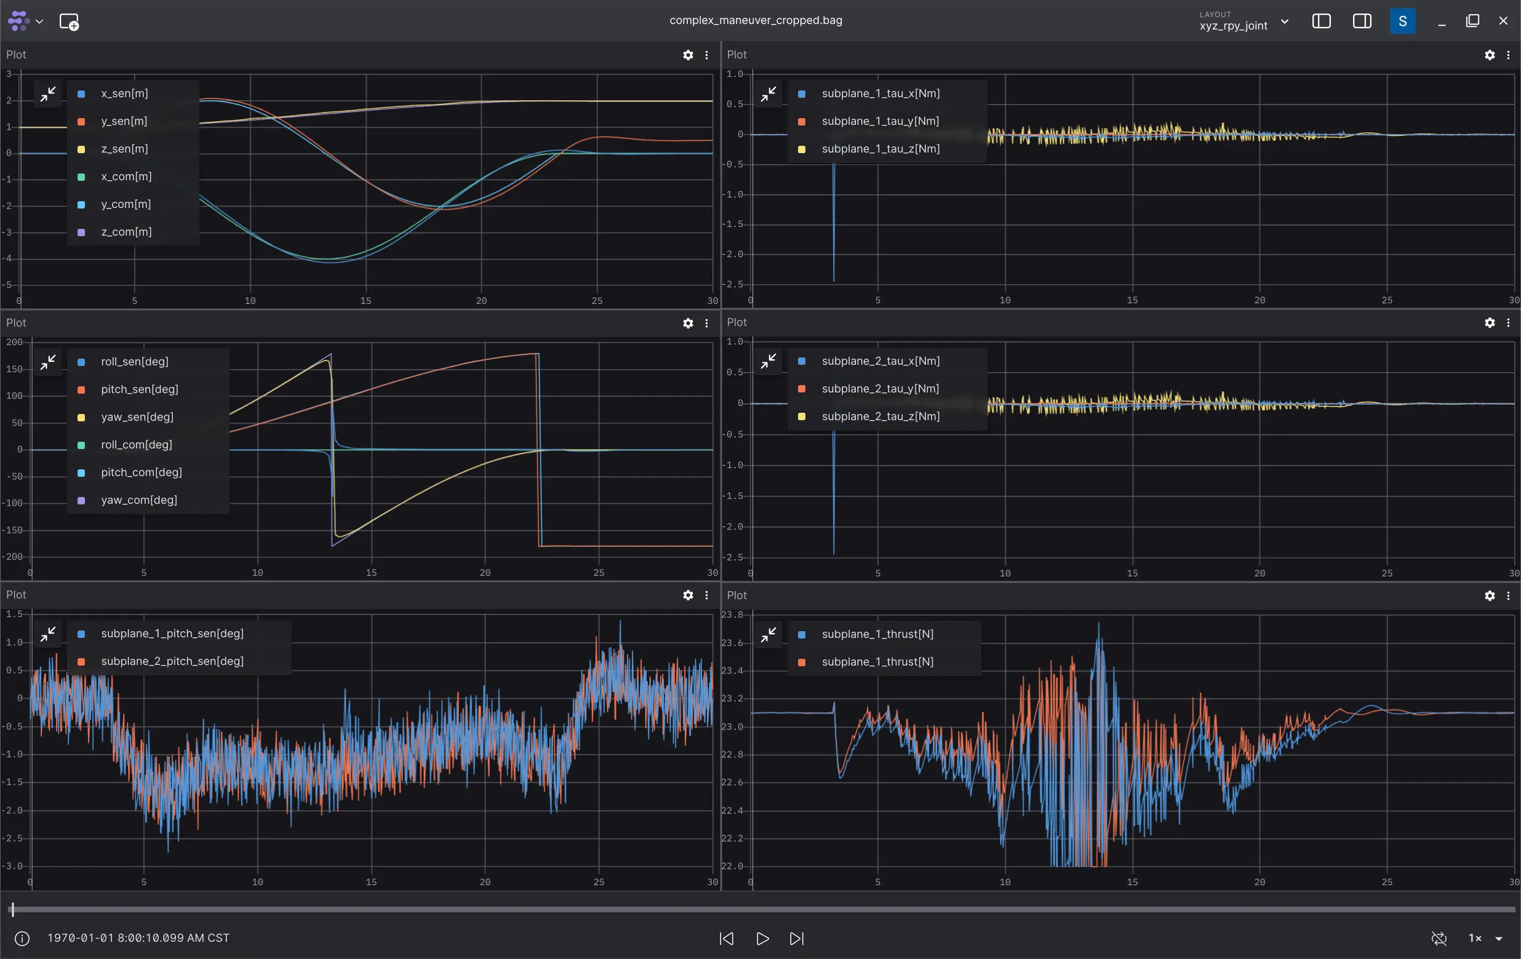This screenshot has height=959, width=1521.
Task: Toggle the loop playback button
Action: point(1439,939)
